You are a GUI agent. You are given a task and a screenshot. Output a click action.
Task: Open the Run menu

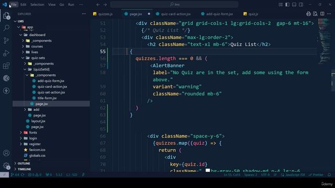click(71, 5)
